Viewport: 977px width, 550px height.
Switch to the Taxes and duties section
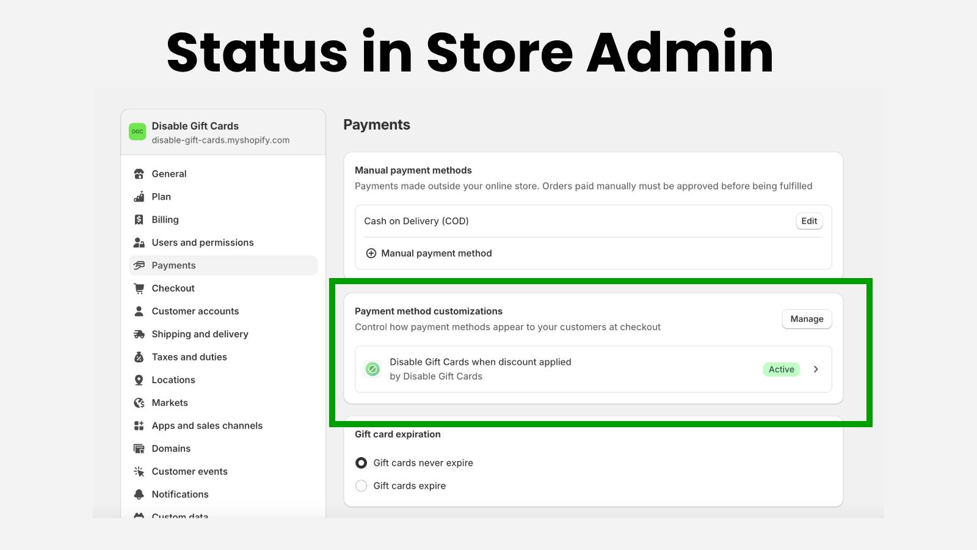pyautogui.click(x=189, y=357)
